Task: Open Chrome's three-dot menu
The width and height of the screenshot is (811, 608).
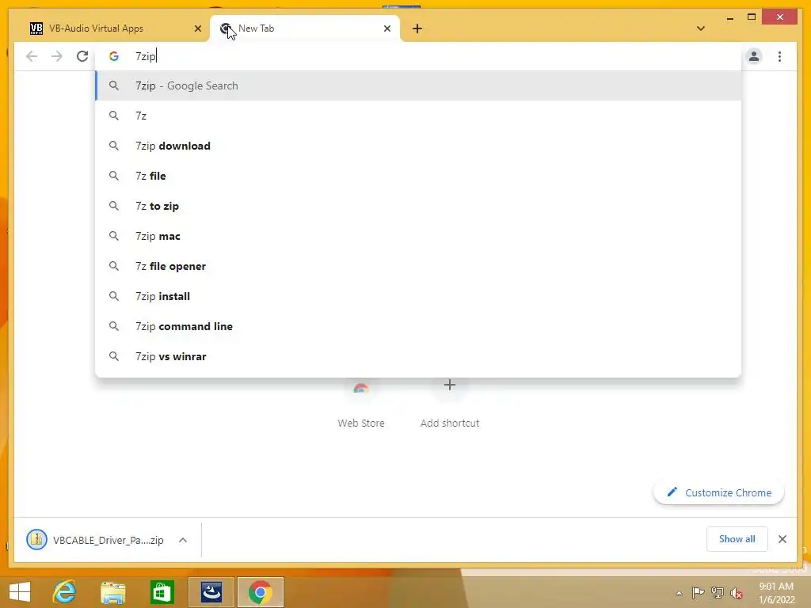Action: 779,56
